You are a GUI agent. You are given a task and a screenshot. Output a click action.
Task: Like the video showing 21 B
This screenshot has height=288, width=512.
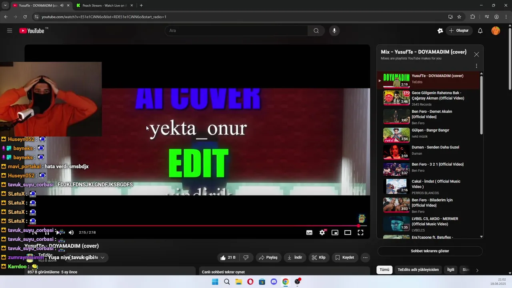(x=228, y=258)
